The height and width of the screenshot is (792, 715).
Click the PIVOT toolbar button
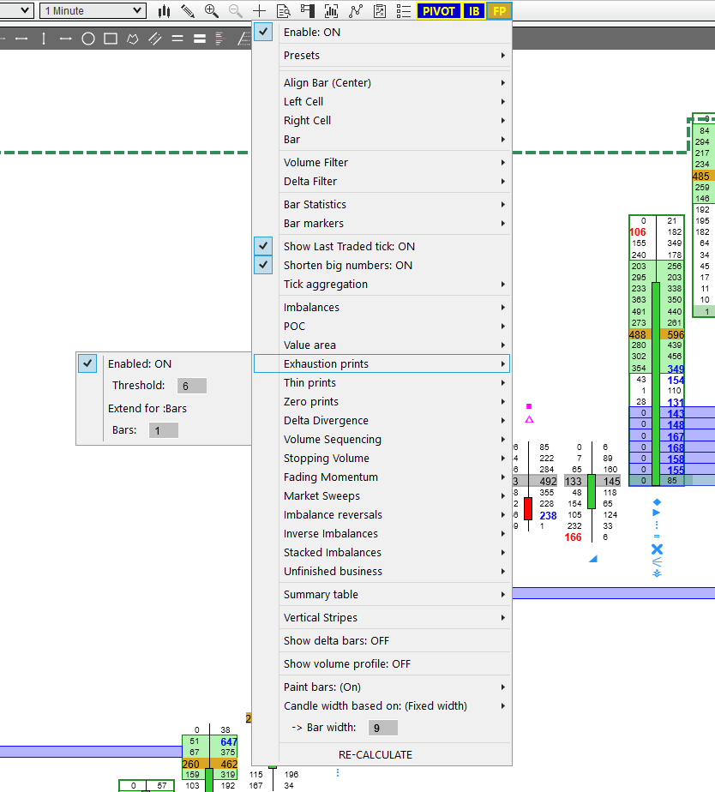tap(438, 11)
